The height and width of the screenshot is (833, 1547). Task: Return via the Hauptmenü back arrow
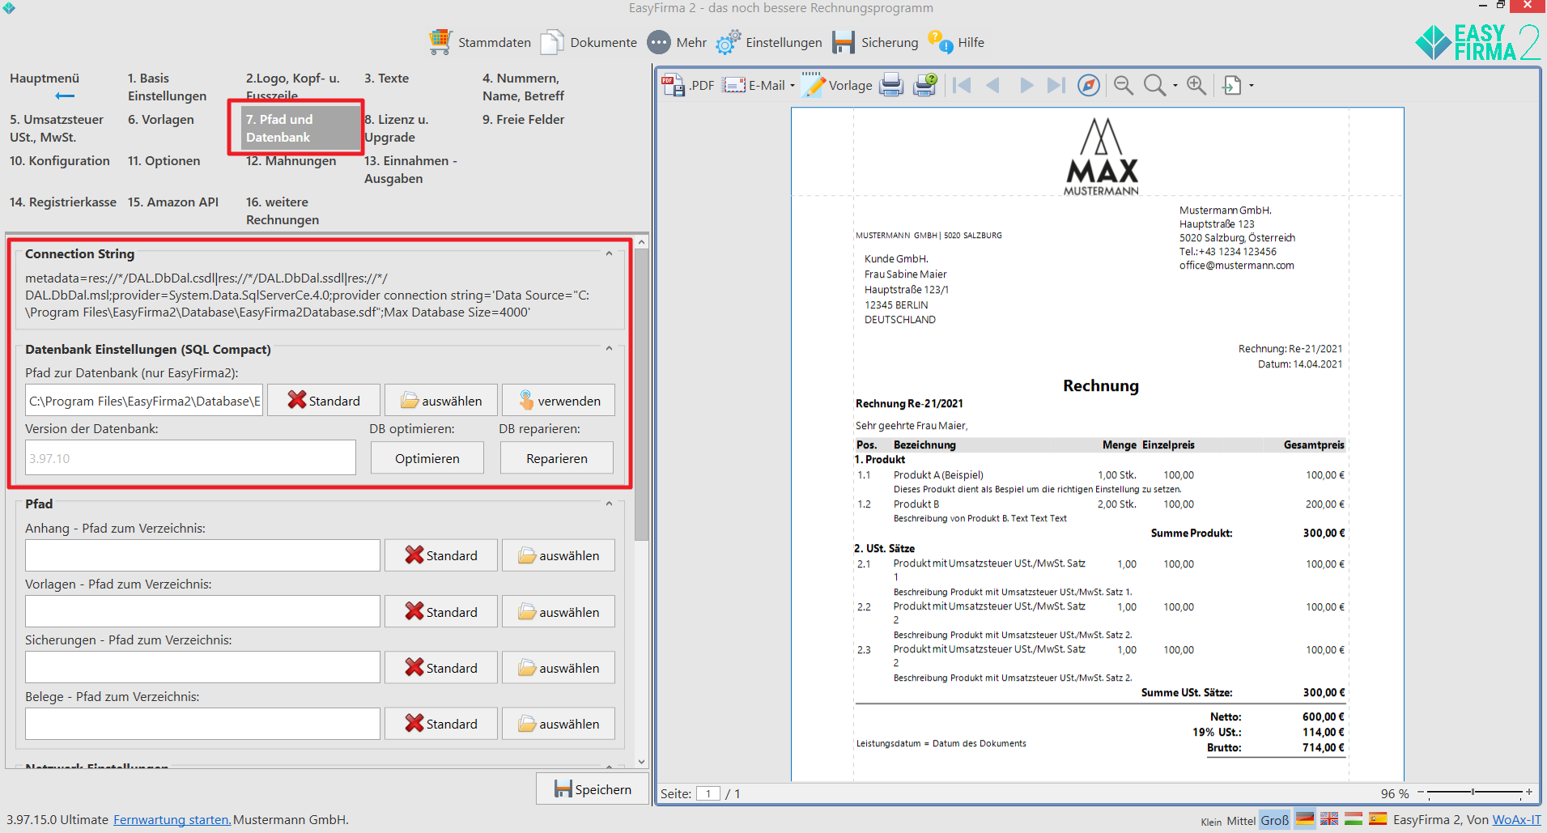click(65, 96)
